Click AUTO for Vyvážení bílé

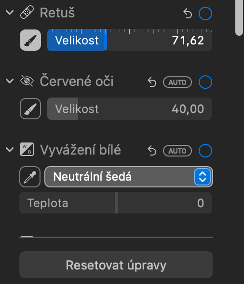coord(177,151)
